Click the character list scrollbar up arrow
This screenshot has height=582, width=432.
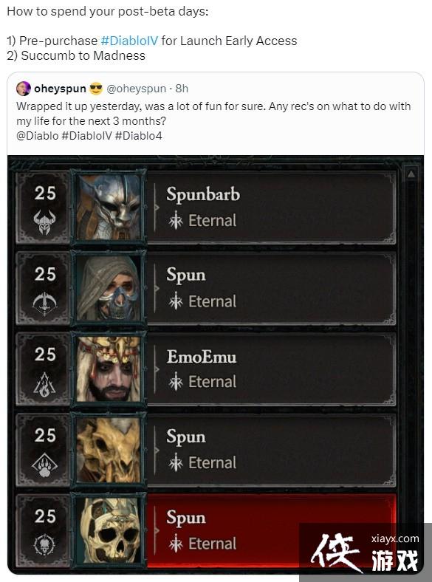(x=411, y=174)
